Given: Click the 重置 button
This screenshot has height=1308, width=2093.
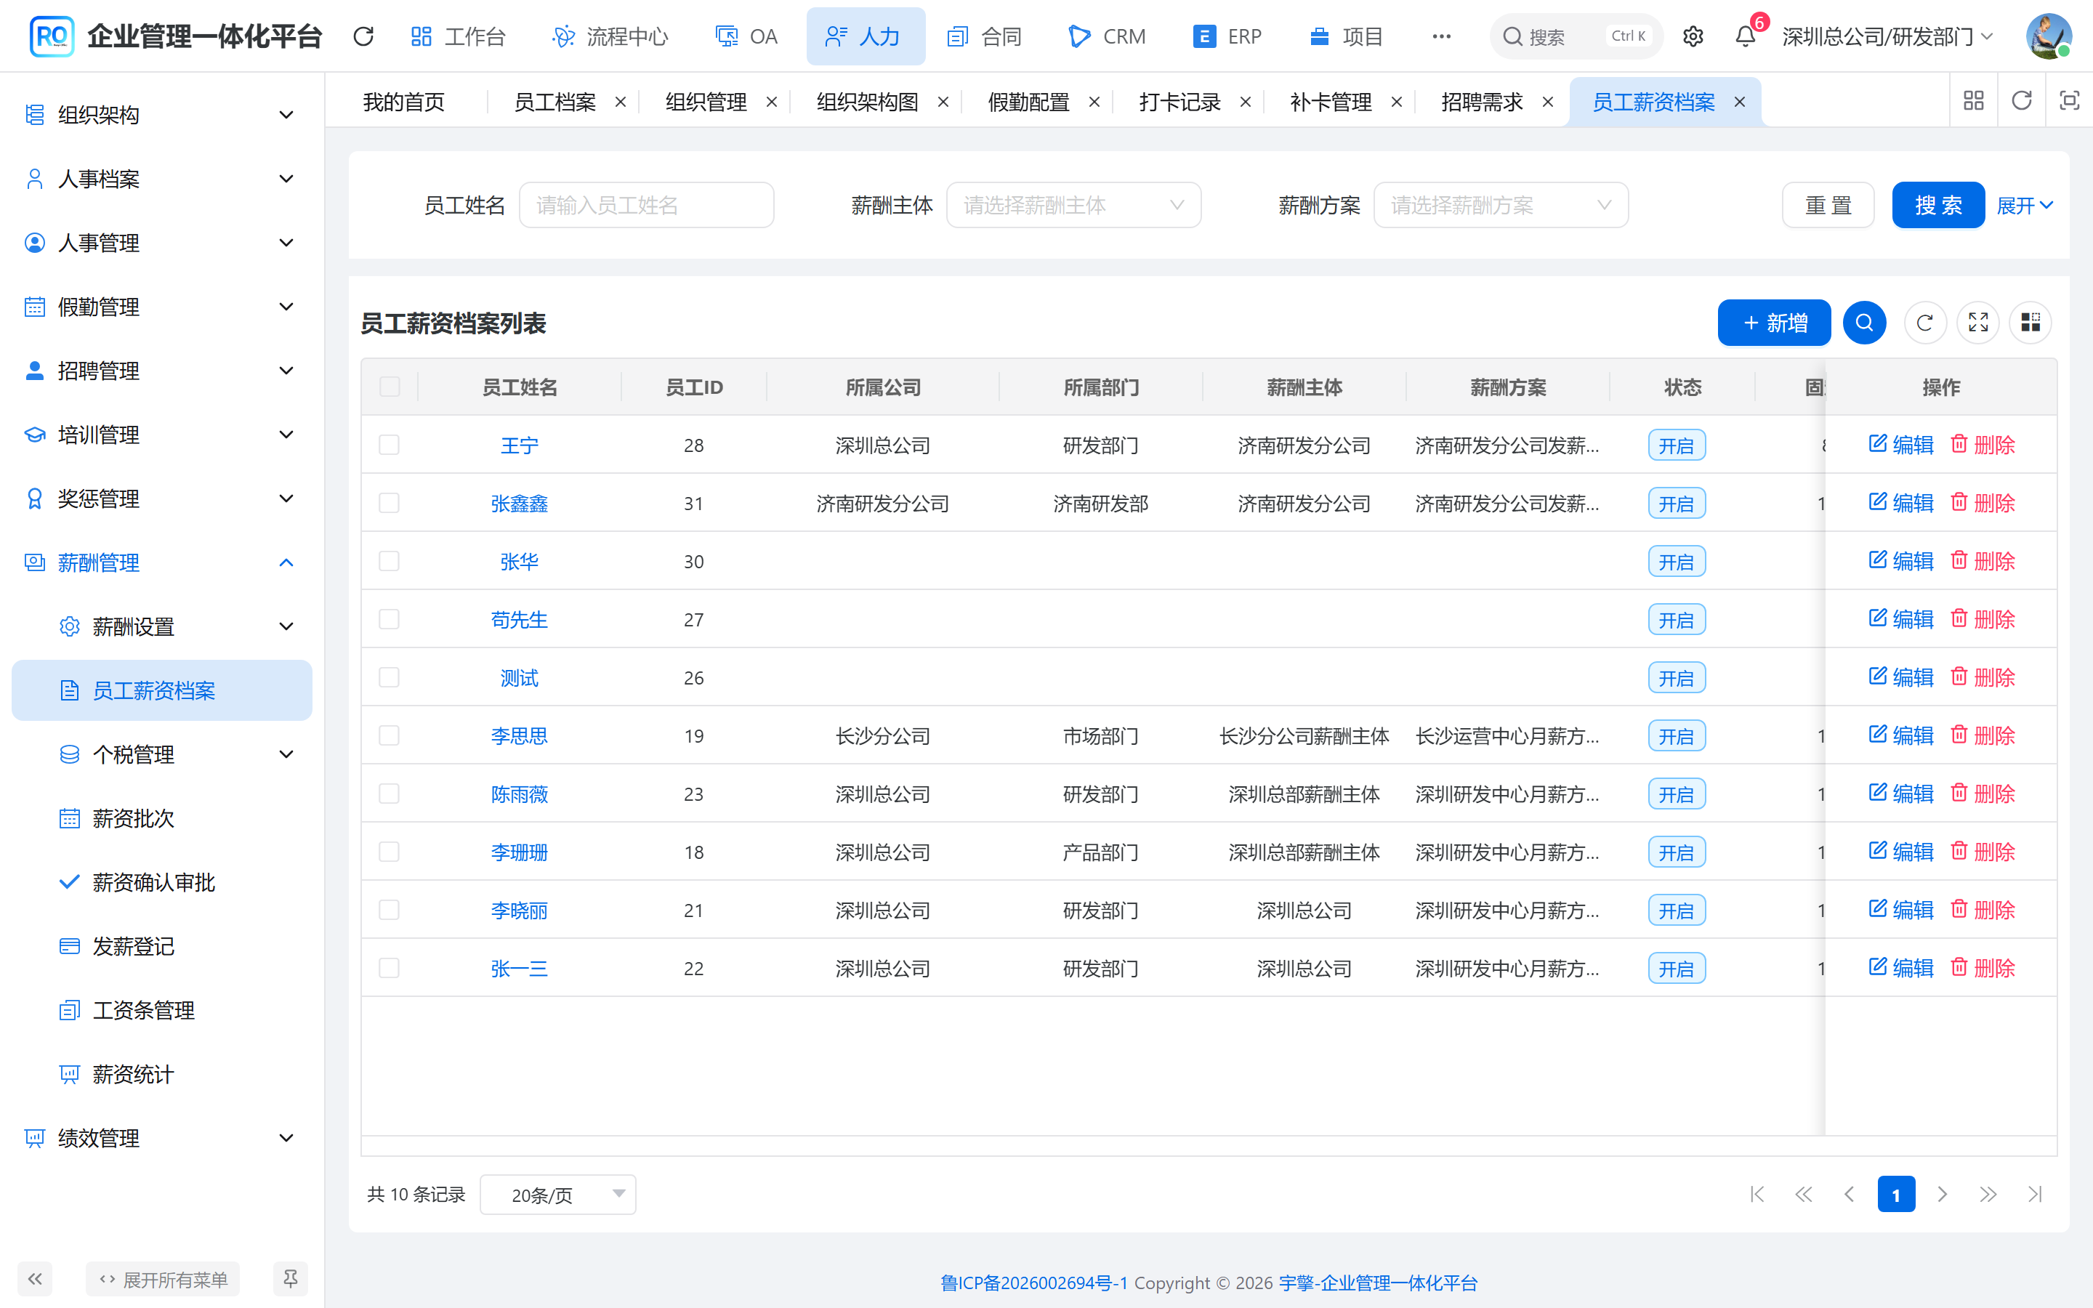Looking at the screenshot, I should (x=1828, y=205).
